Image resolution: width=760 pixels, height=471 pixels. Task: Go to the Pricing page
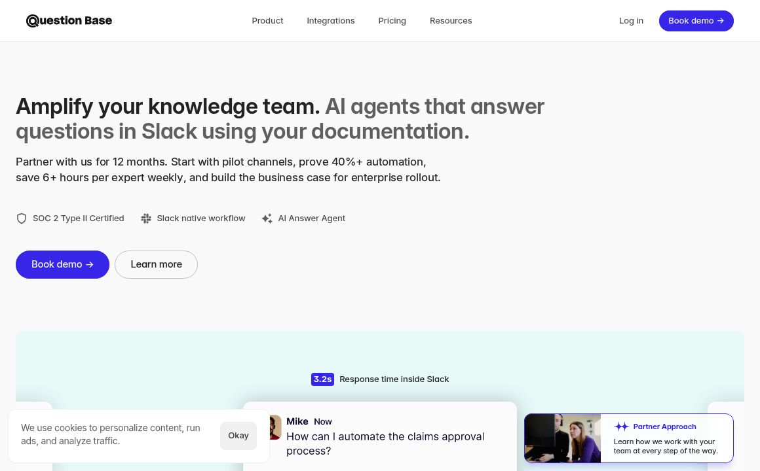(x=392, y=21)
